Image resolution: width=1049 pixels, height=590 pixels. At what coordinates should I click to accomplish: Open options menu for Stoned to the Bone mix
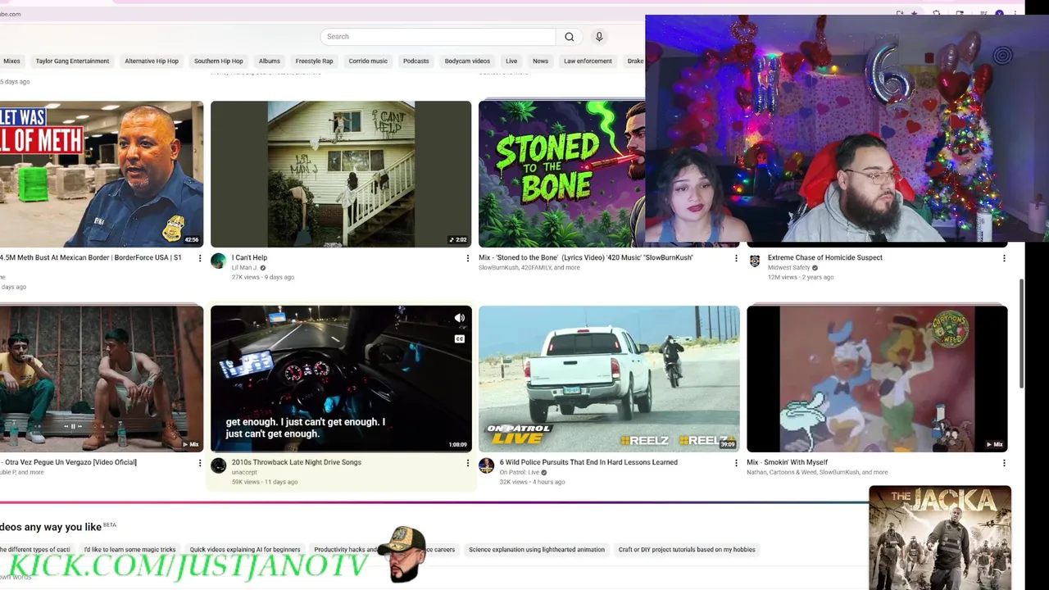point(736,258)
